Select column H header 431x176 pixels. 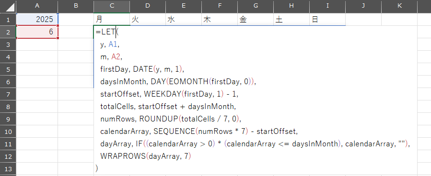click(291, 7)
